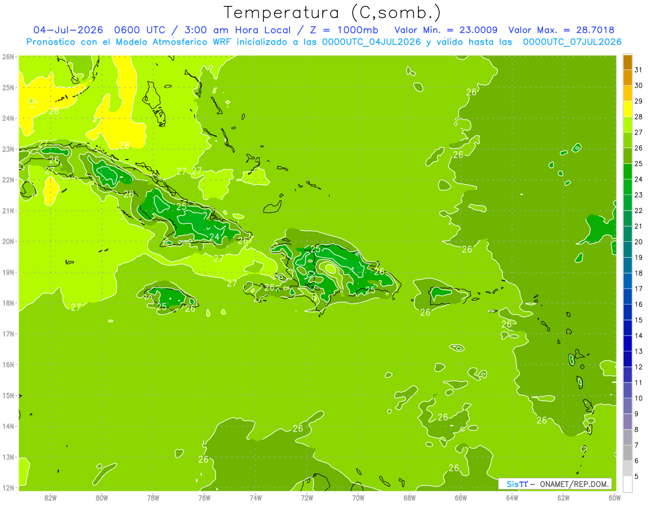Click the purple legend band between 8 and 9
The width and height of the screenshot is (653, 505).
pyautogui.click(x=627, y=421)
